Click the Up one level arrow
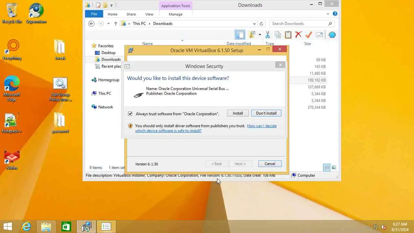The width and height of the screenshot is (414, 233). tap(115, 24)
